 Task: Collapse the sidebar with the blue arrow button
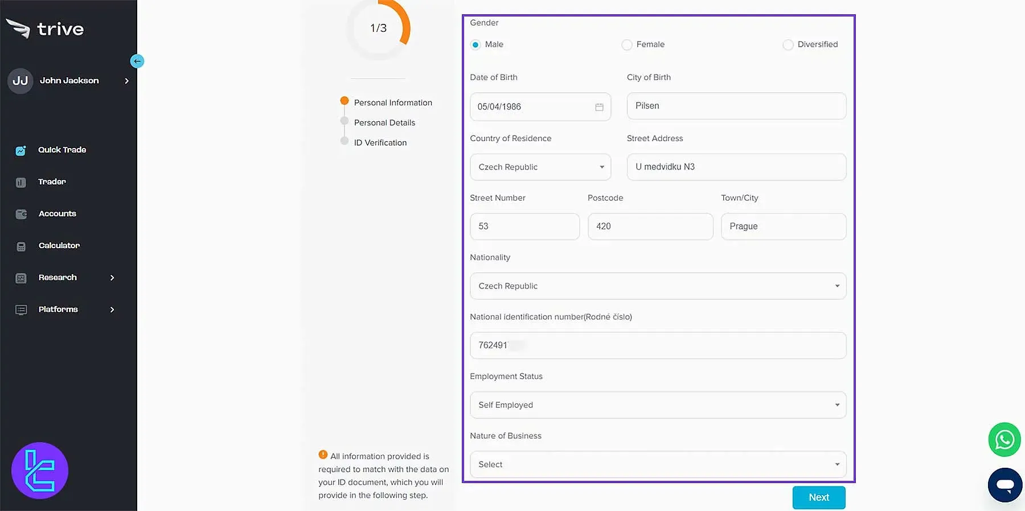(x=137, y=61)
